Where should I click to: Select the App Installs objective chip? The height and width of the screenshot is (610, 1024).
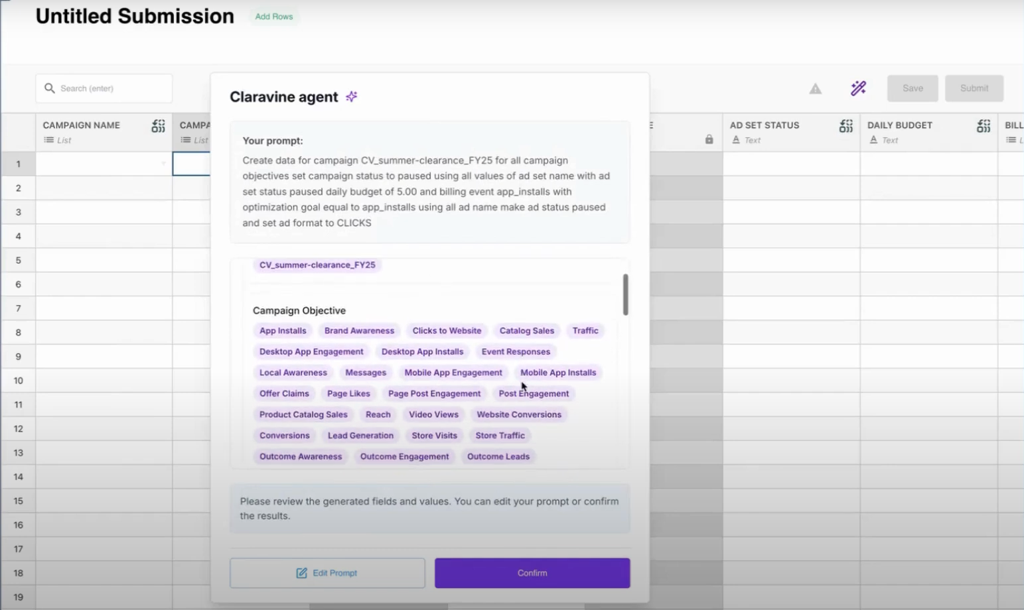click(283, 331)
